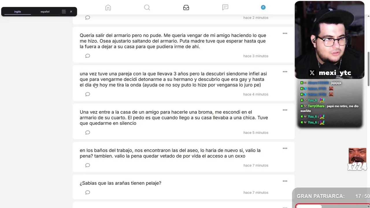Click the mexi_ytc handle text

click(x=335, y=73)
